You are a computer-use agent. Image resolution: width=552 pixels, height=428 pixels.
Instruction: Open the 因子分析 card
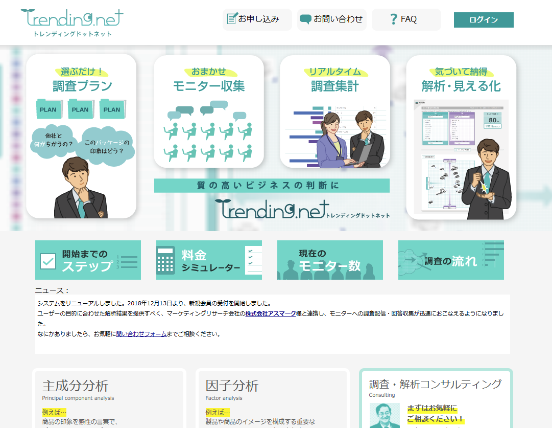[x=273, y=399]
